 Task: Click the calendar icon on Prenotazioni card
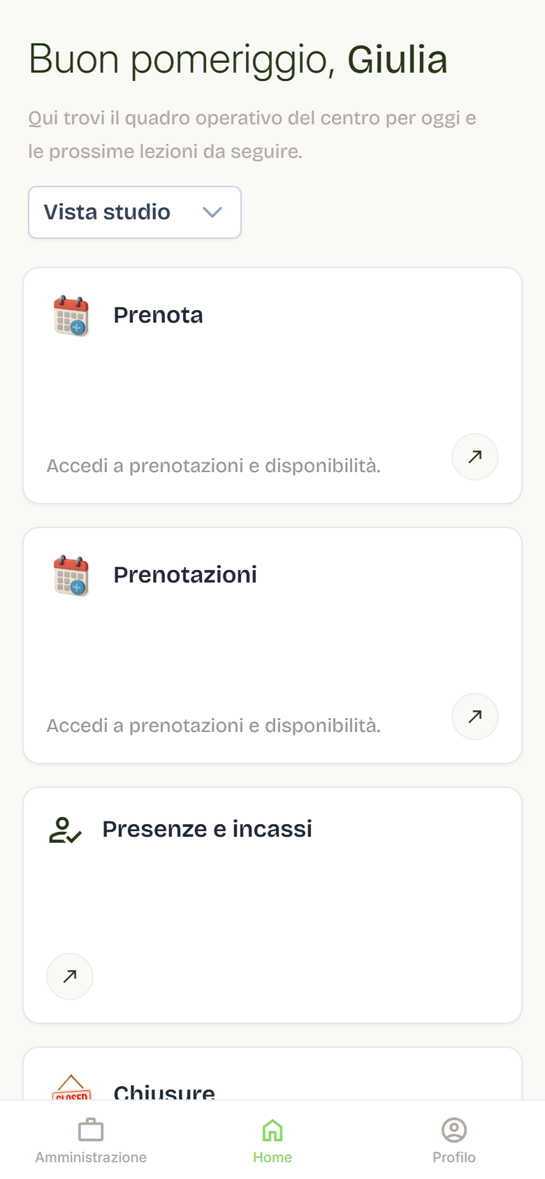71,576
